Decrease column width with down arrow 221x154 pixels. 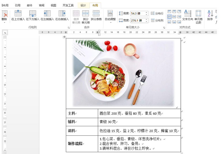point(147,22)
